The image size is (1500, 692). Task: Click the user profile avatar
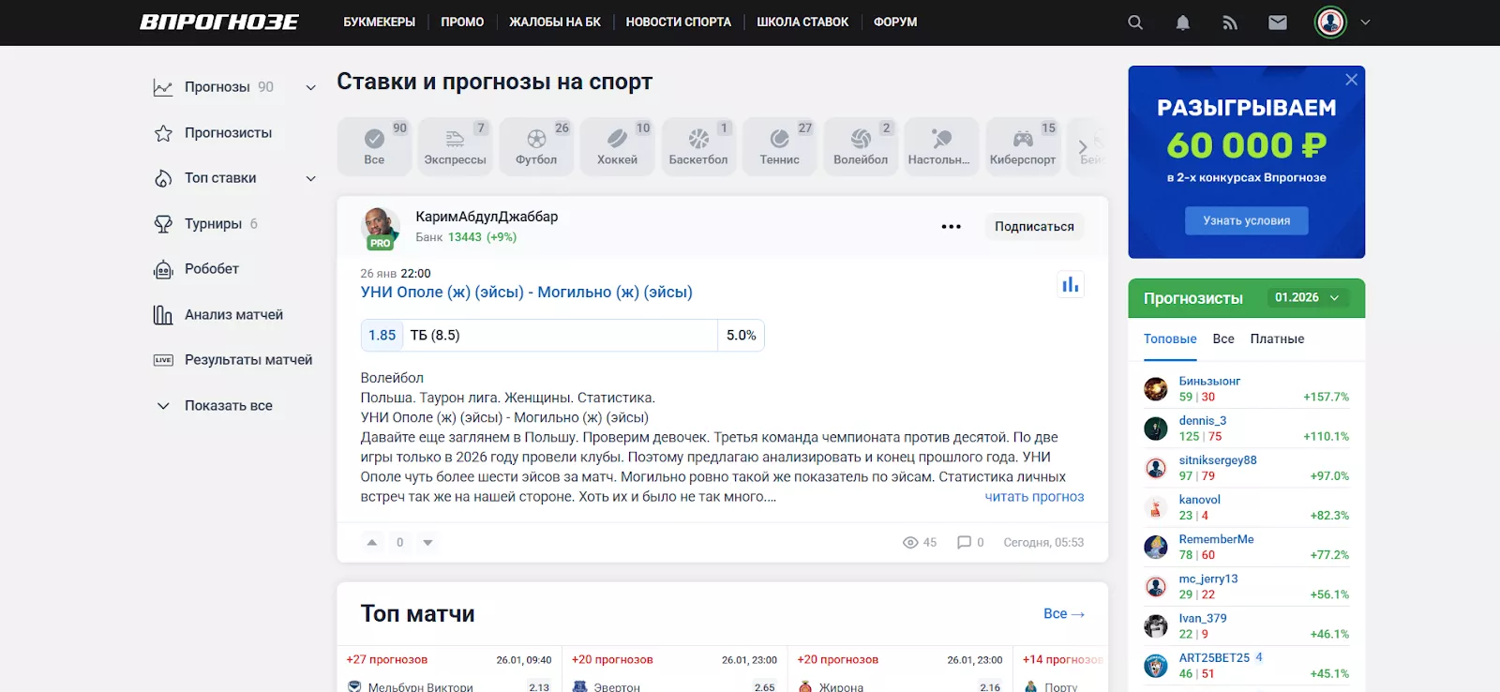(1330, 22)
